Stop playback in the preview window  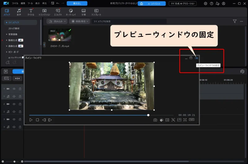coord(37,120)
